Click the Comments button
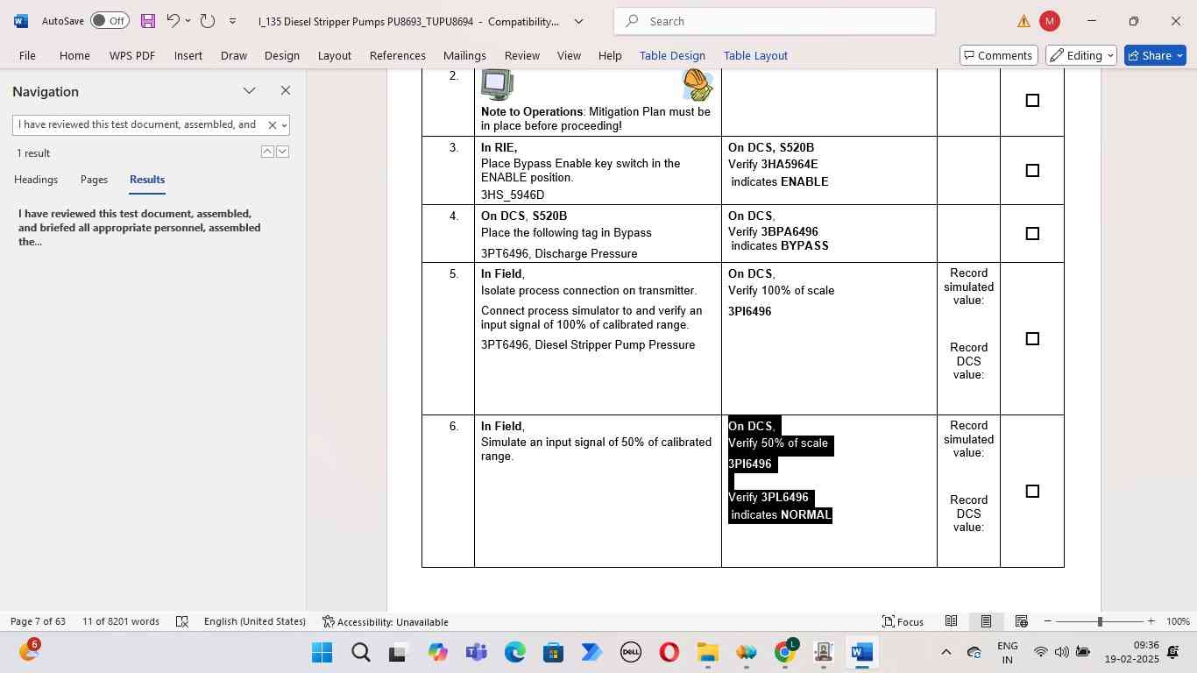The image size is (1197, 673). pos(999,55)
